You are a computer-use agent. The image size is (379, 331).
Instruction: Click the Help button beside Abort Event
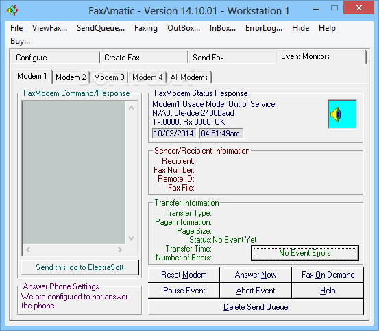tap(328, 291)
